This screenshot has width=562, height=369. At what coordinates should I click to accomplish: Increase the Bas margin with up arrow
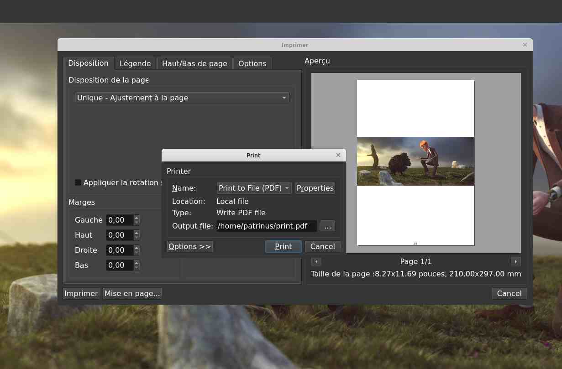(137, 263)
